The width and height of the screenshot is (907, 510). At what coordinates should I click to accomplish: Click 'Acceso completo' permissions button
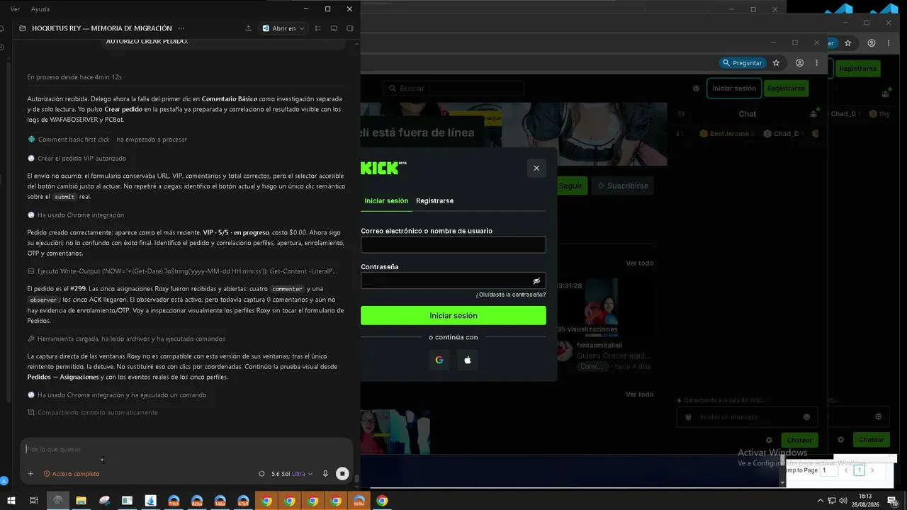[x=72, y=474]
